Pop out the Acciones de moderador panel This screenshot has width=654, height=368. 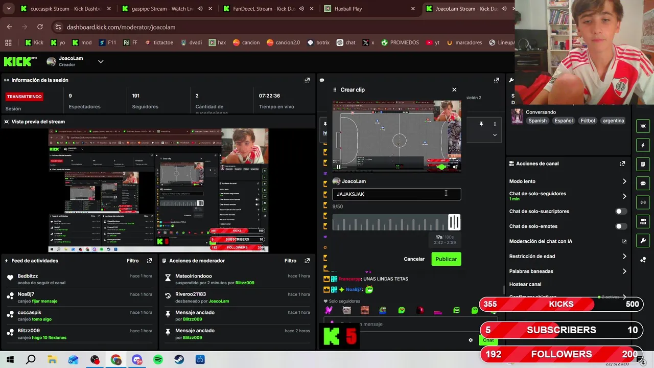(307, 261)
